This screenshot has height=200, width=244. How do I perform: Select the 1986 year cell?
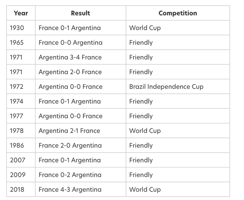click(x=17, y=145)
